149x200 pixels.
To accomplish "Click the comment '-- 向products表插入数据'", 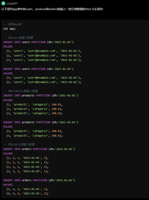I will click(x=20, y=91).
